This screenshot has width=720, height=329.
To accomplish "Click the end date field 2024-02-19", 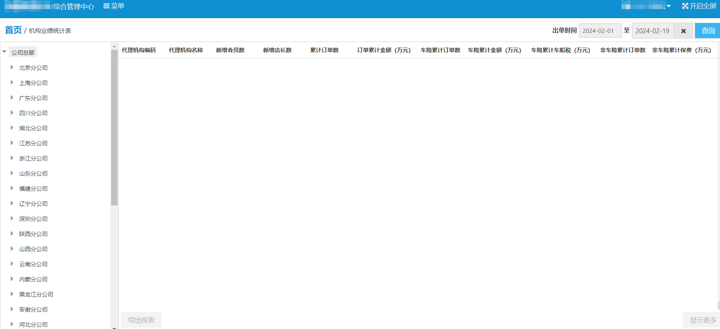I will point(653,31).
